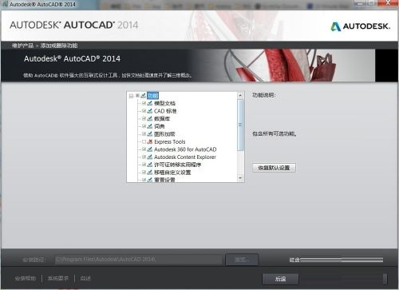
Task: Open the 自述 readme link
Action: point(85,278)
